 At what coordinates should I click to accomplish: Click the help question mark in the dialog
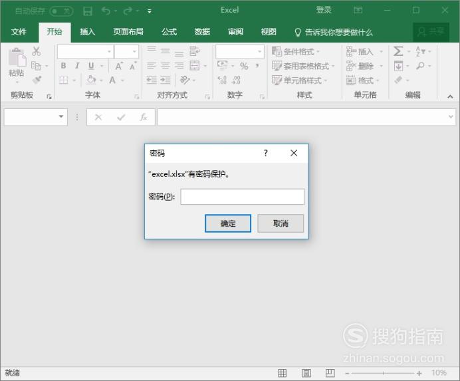point(265,153)
